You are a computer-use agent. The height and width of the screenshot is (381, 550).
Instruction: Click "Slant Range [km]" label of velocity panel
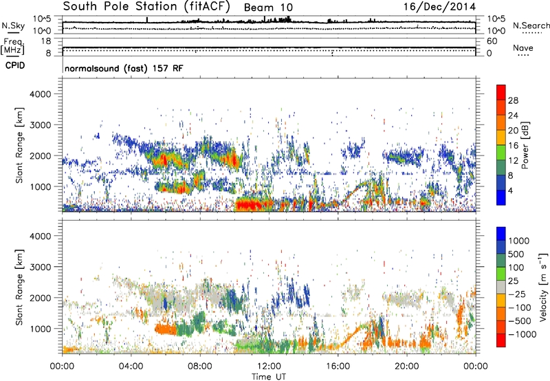(19, 287)
